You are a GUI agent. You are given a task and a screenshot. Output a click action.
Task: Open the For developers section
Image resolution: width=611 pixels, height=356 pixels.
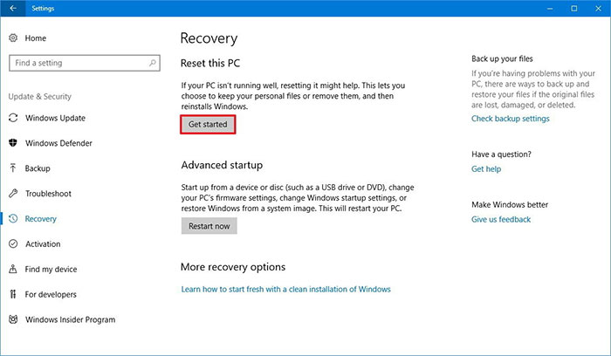[x=51, y=294]
